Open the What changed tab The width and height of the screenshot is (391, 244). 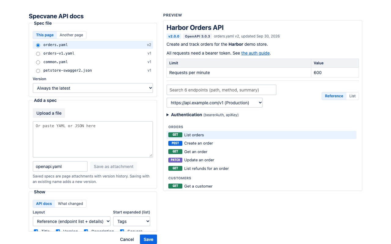coord(71,204)
